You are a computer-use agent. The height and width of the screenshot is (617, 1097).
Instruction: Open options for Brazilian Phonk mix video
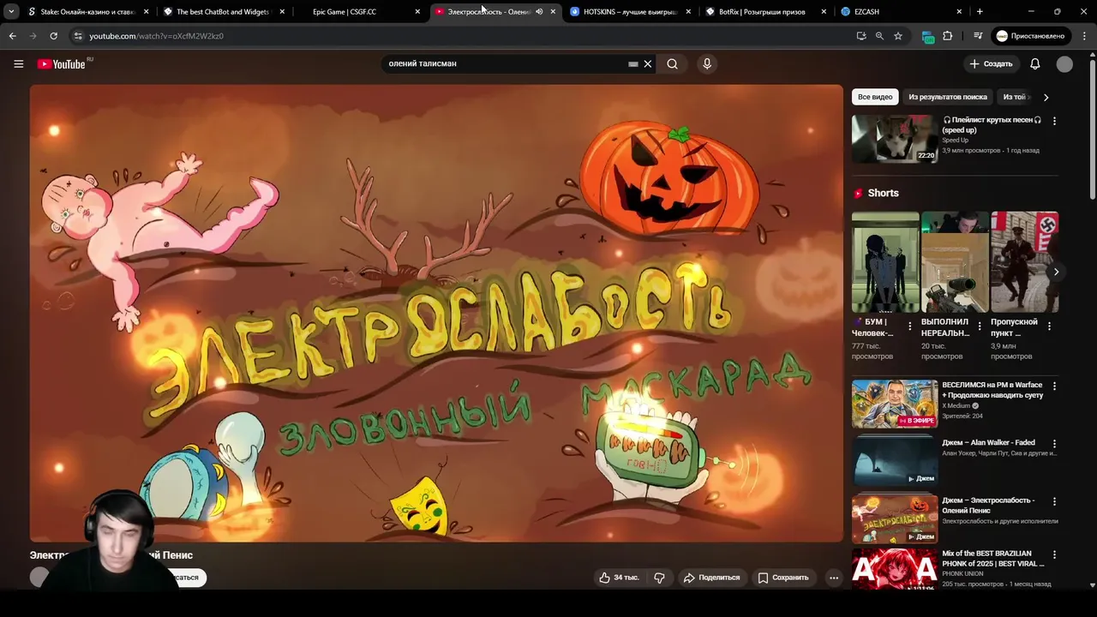1054,554
